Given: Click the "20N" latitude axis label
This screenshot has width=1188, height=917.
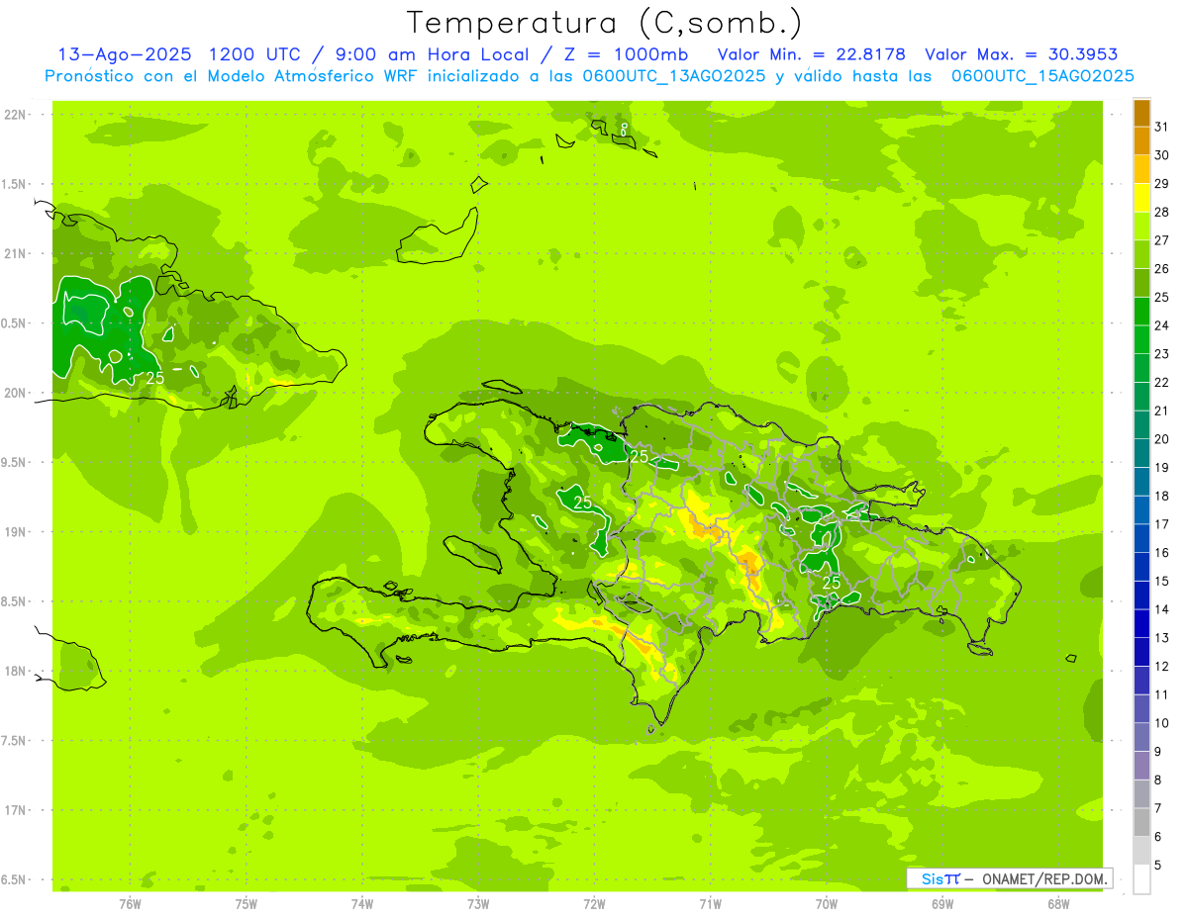Looking at the screenshot, I should tap(15, 394).
